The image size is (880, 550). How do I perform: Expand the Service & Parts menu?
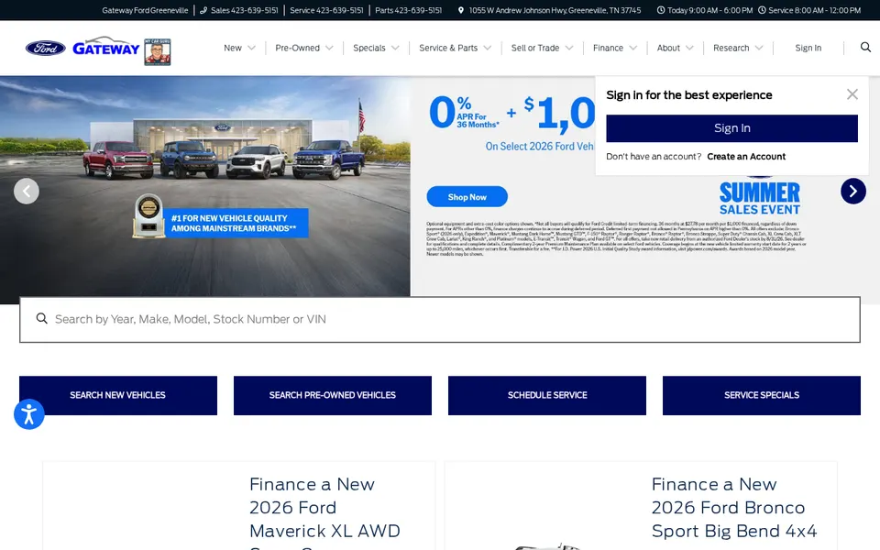[455, 48]
